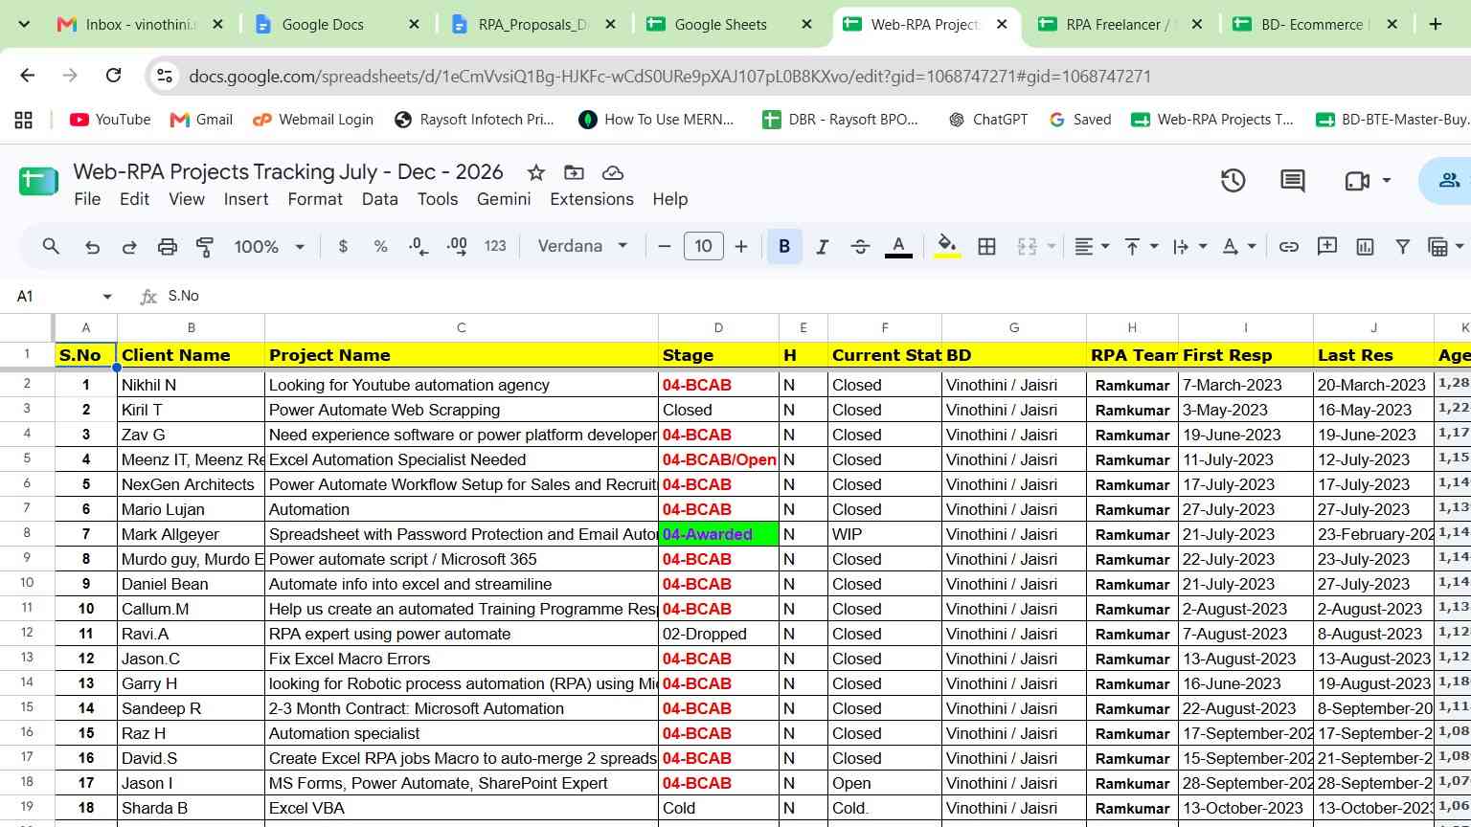Star the Web-RPA Projects Tracking document
This screenshot has height=827, width=1471.
[536, 172]
